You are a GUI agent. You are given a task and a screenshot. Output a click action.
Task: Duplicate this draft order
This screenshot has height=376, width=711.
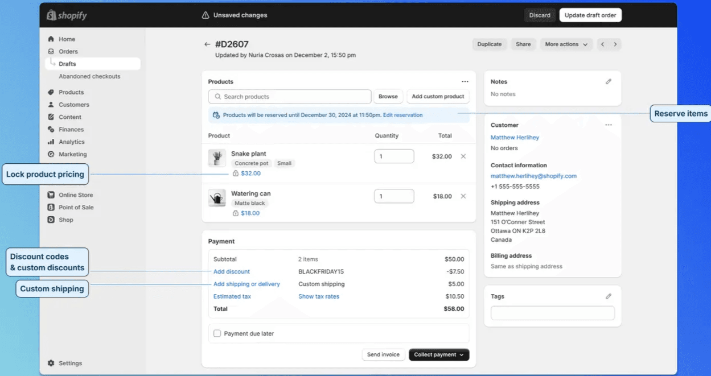pos(490,44)
